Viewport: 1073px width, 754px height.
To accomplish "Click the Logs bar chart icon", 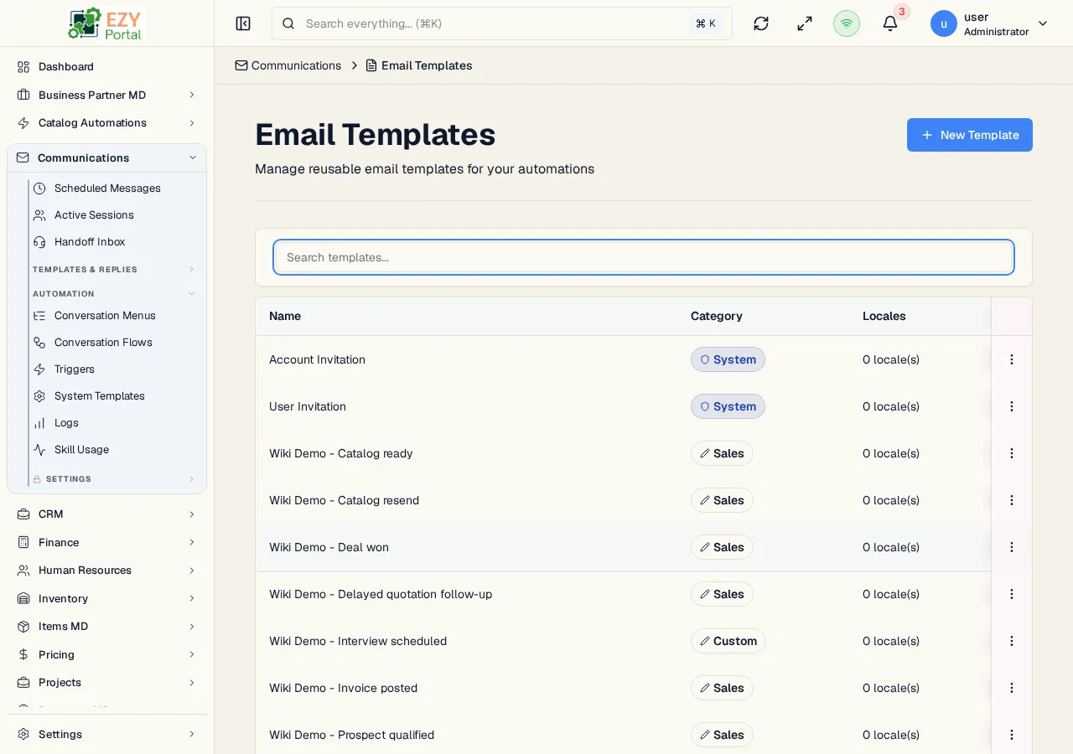I will click(x=39, y=423).
